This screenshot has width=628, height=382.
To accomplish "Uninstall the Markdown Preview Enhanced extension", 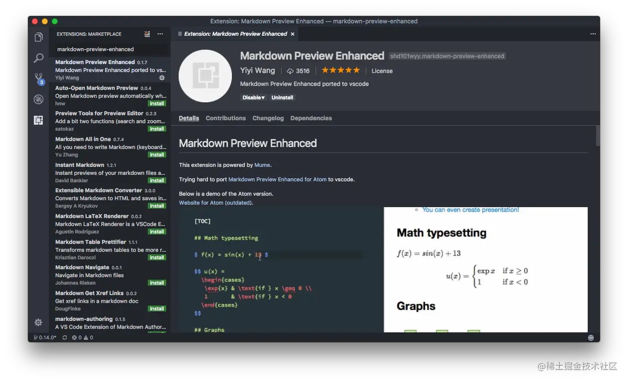I will pyautogui.click(x=282, y=97).
